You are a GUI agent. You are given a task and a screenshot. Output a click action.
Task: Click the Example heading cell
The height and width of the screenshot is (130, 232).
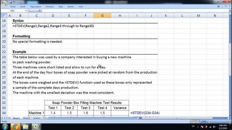tap(19, 52)
